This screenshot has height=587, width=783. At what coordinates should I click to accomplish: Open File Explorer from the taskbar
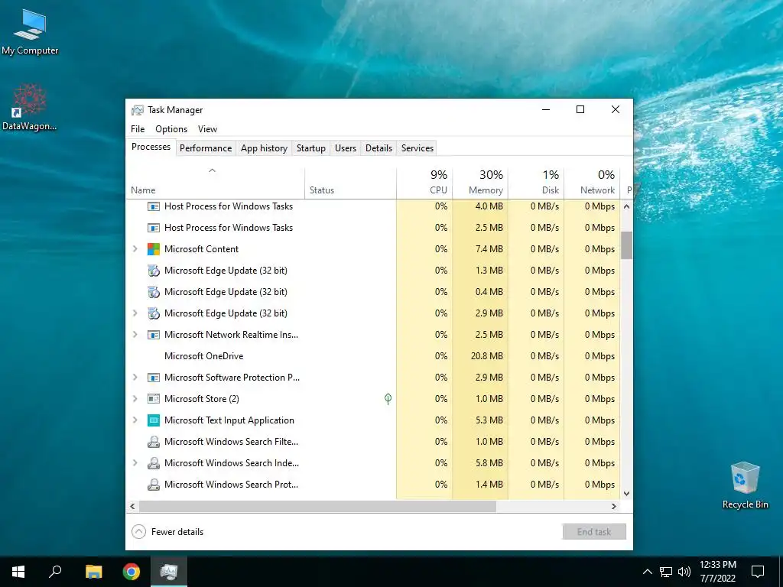[x=93, y=572]
